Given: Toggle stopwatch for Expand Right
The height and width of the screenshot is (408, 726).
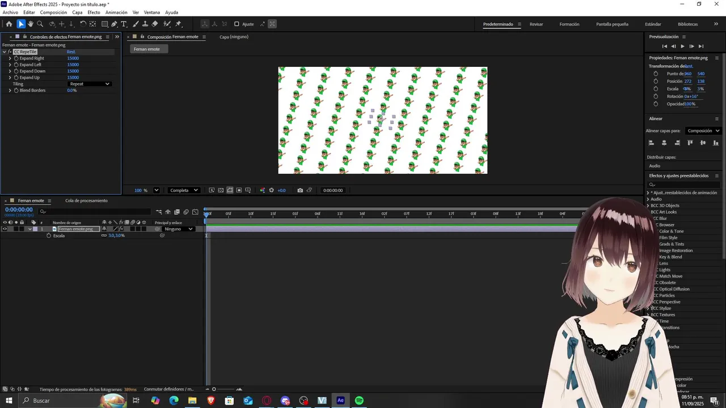Looking at the screenshot, I should pyautogui.click(x=16, y=58).
